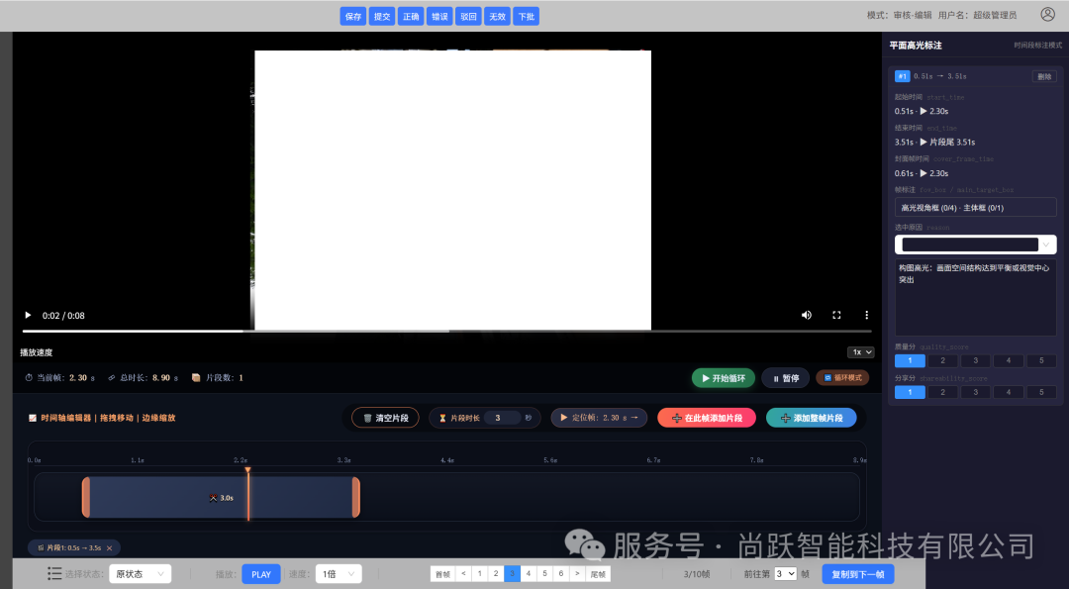Click the 驳回 reject button
The image size is (1069, 589).
(x=468, y=17)
